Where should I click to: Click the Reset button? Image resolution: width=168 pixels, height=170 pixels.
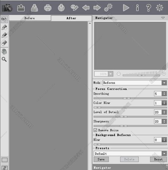(158, 159)
